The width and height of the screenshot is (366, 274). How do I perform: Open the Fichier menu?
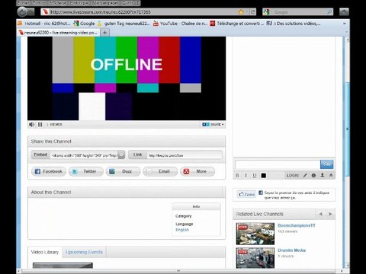(x=24, y=3)
